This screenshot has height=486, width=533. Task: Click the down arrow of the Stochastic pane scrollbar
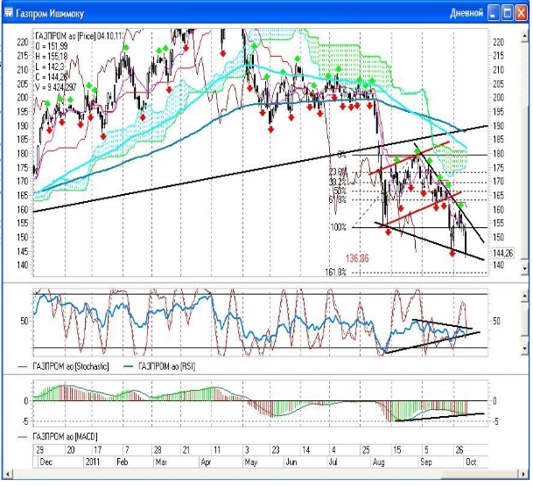524,349
